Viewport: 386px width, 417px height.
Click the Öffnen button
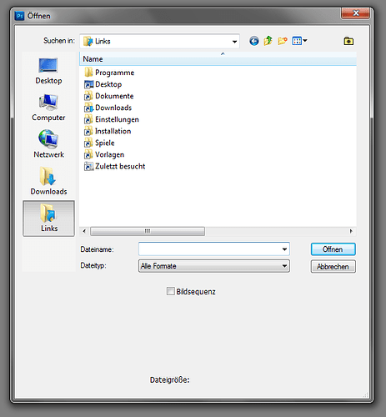click(x=333, y=249)
